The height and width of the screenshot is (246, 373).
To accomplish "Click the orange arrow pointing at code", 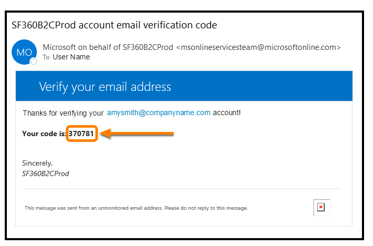I will 137,134.
